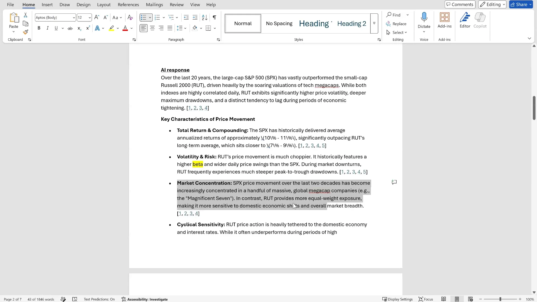This screenshot has width=537, height=302.
Task: Click the Cut scissors icon
Action: [25, 15]
